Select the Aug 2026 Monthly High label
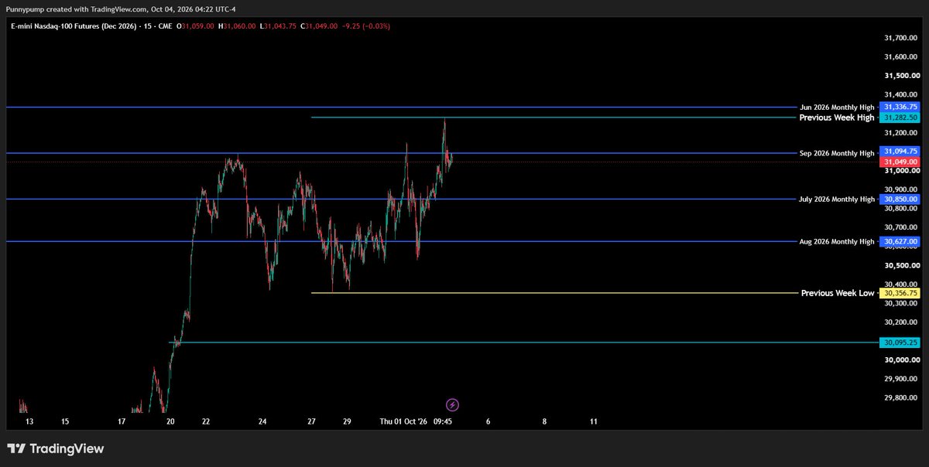The width and height of the screenshot is (929, 467). click(837, 242)
